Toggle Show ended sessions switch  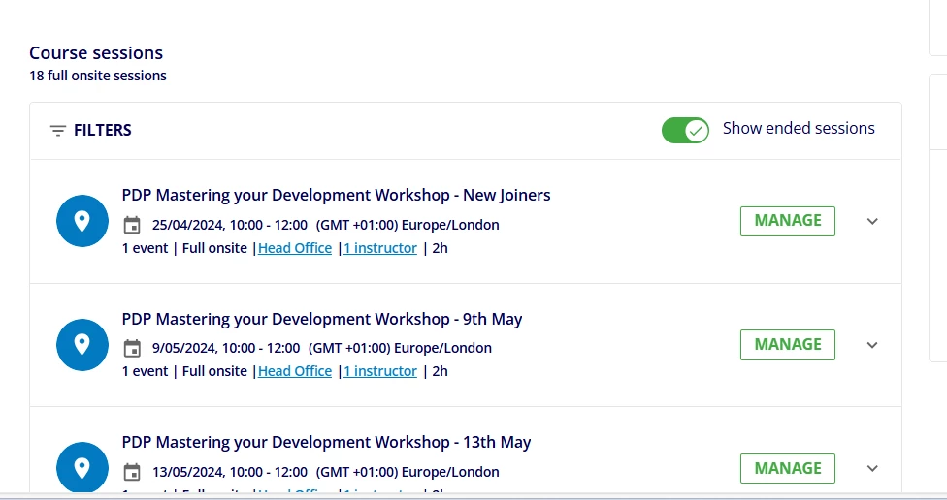tap(686, 130)
